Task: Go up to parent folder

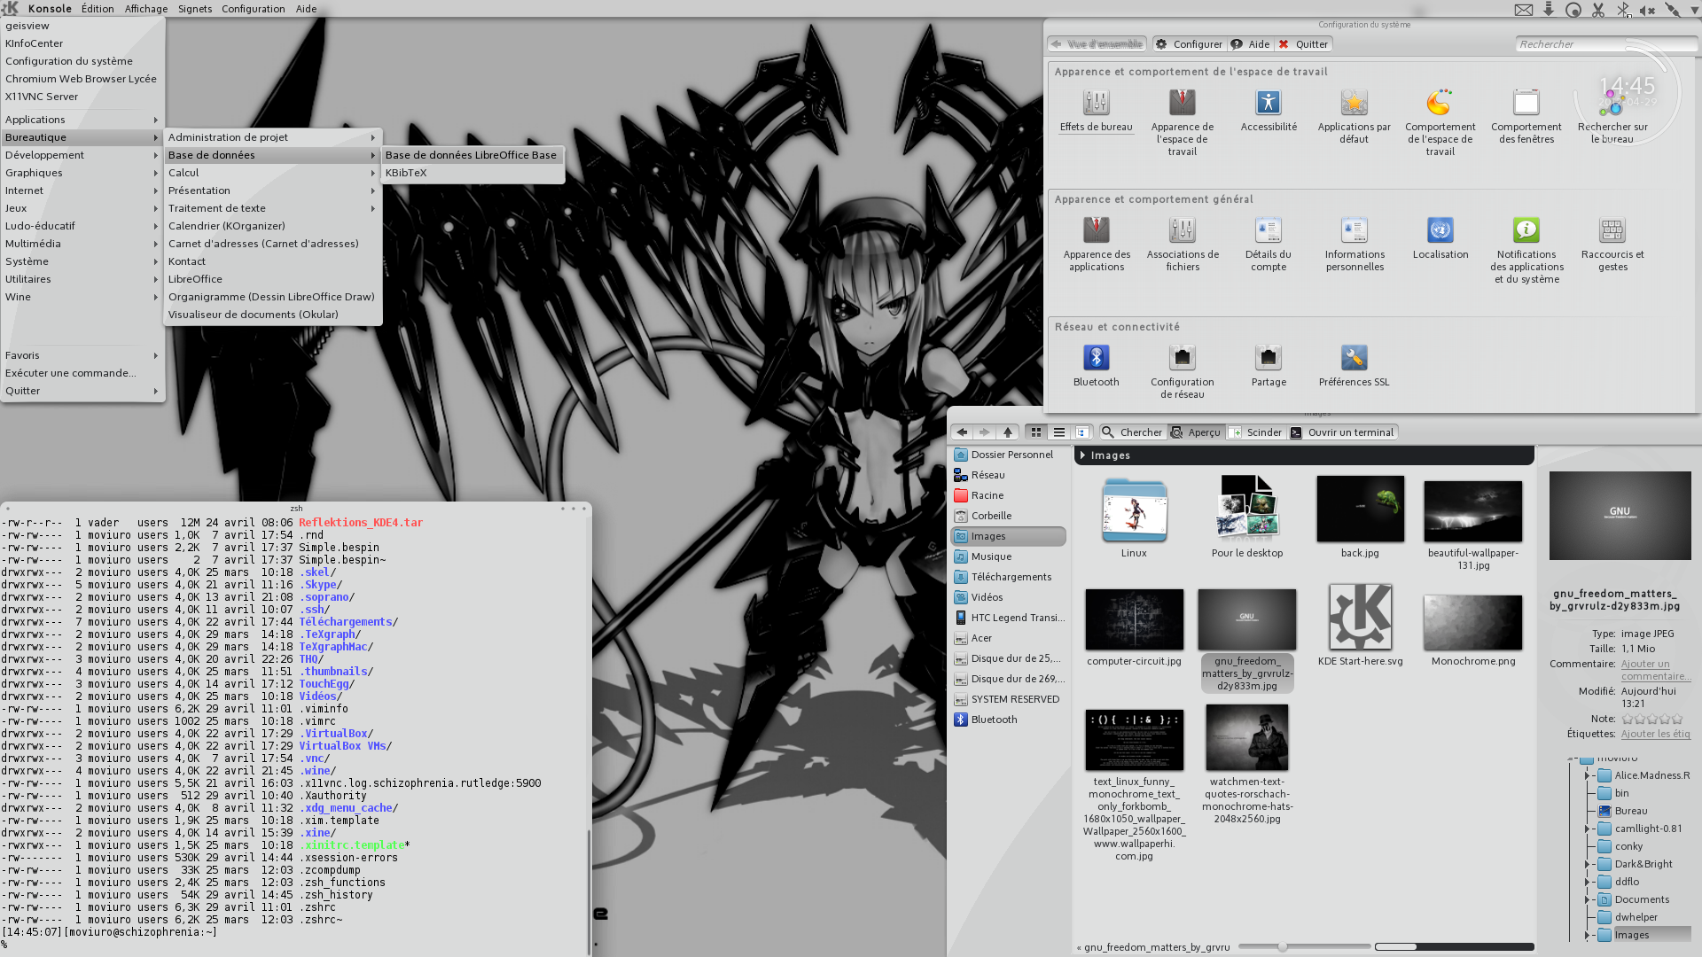Action: coord(1007,432)
